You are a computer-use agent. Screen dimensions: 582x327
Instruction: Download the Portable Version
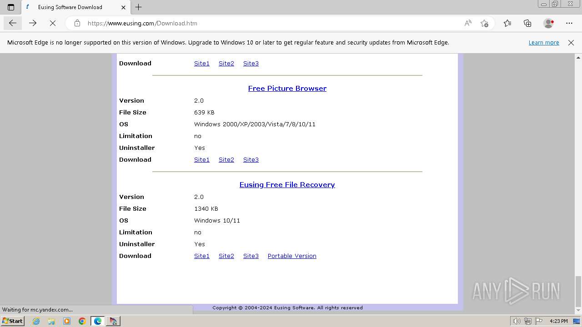[292, 256]
